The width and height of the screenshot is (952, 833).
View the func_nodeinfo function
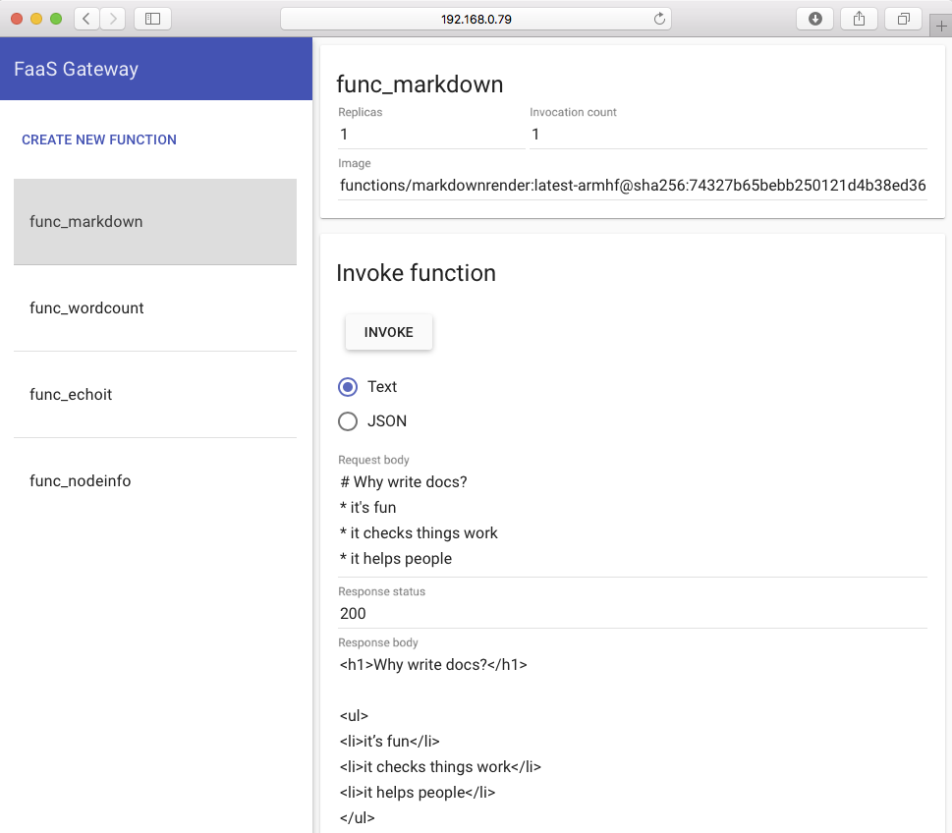(x=80, y=480)
